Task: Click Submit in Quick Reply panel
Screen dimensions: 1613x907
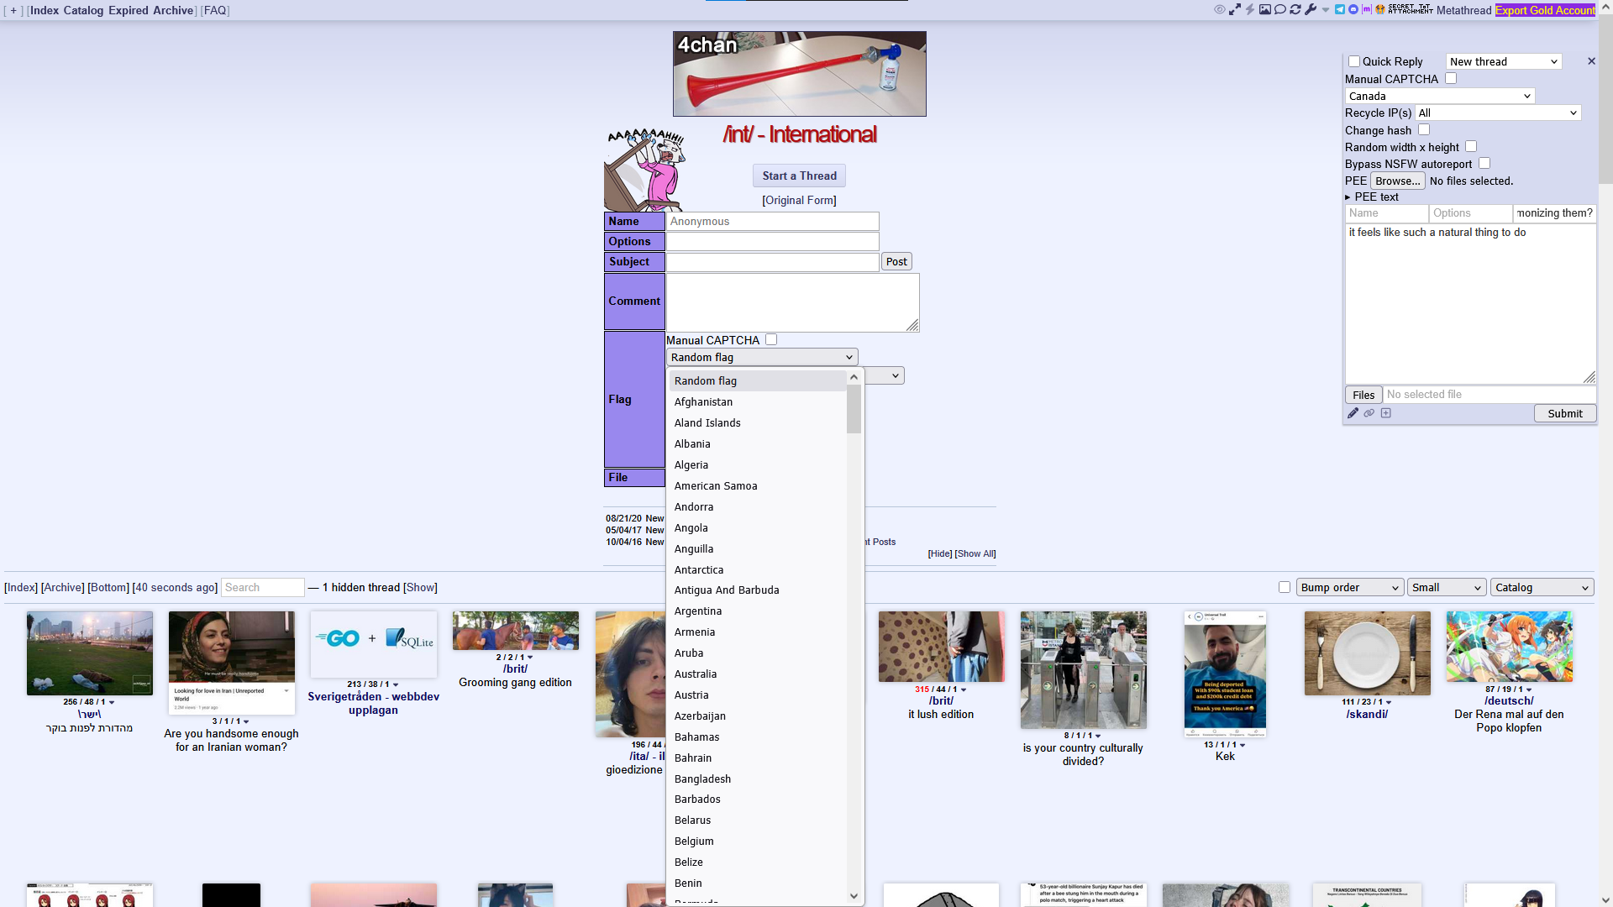Action: [x=1565, y=413]
